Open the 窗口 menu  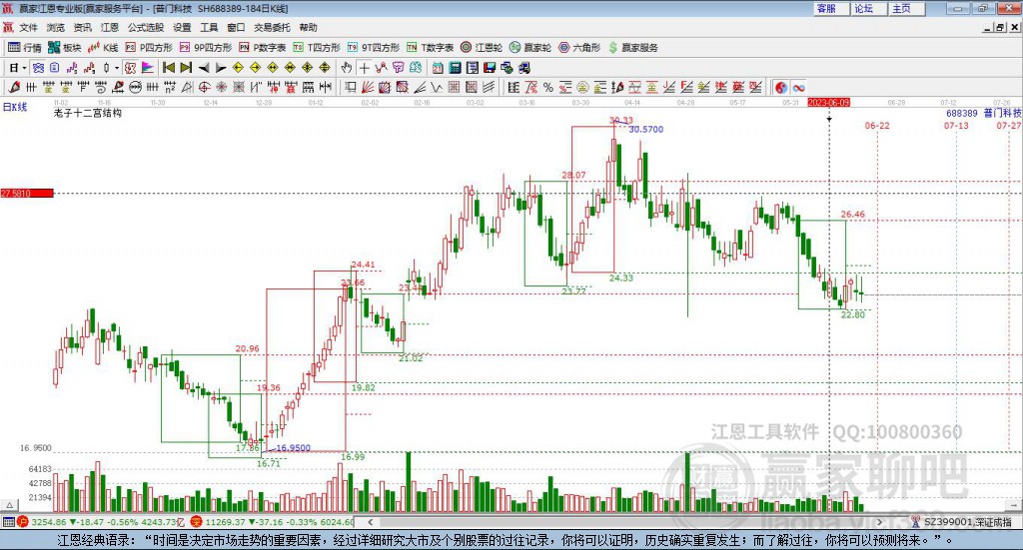(236, 27)
